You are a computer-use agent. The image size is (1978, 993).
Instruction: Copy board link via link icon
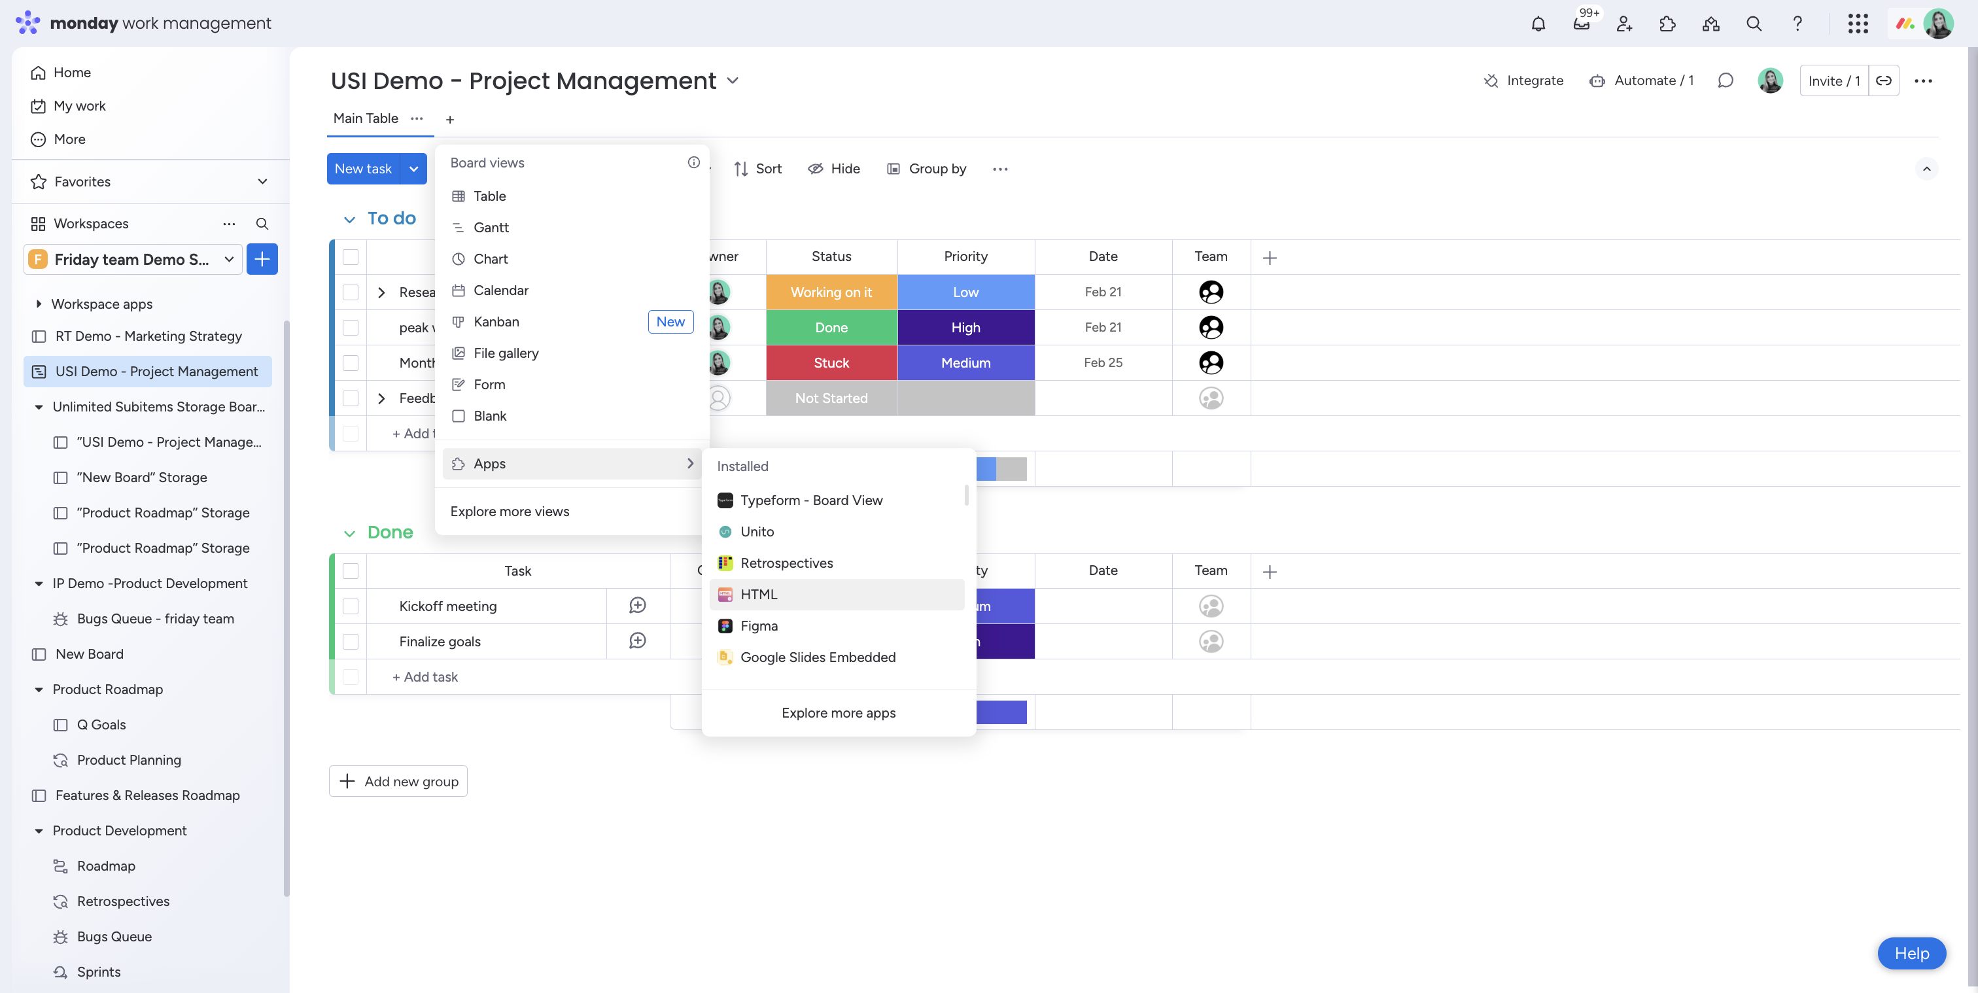[x=1884, y=80]
